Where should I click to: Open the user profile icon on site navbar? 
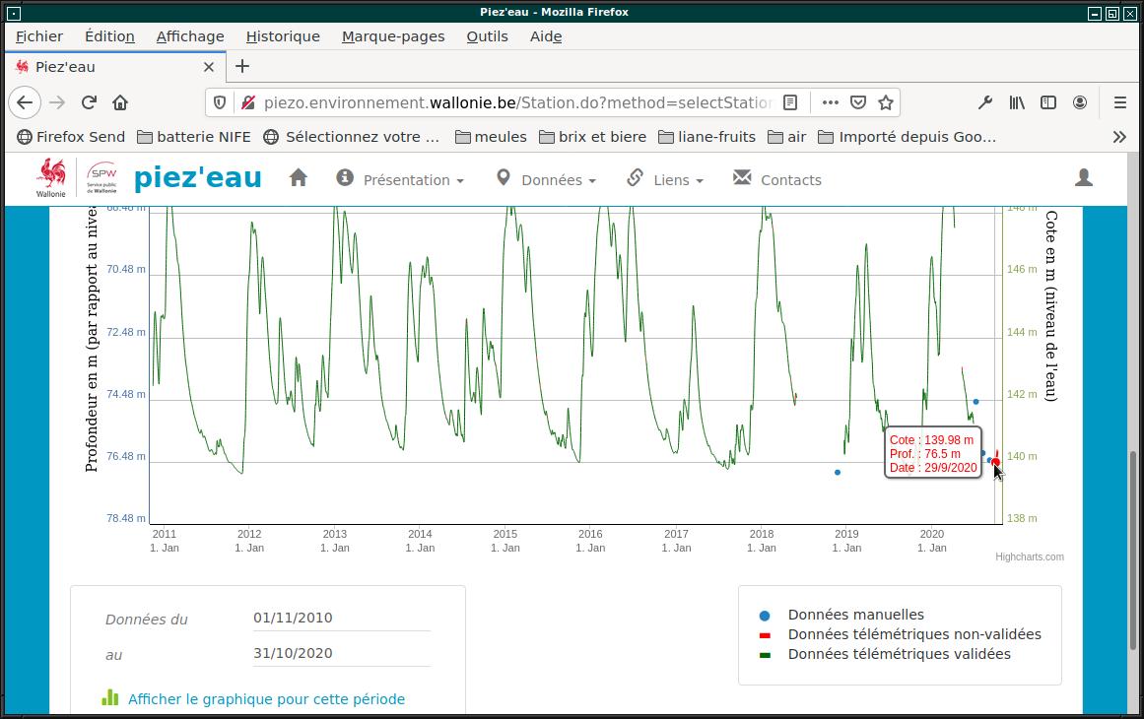(1084, 177)
